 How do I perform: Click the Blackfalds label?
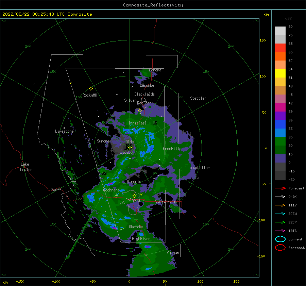(144, 94)
